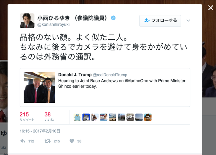The height and width of the screenshot is (155, 216).
Task: Click the retweet icon showing 215
Action: click(48, 141)
